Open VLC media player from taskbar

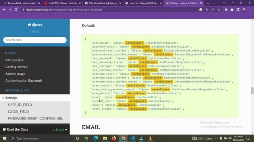(x=150, y=138)
